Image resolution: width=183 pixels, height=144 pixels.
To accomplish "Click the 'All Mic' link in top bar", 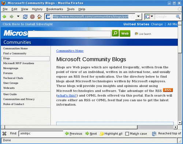I will coord(172,24).
